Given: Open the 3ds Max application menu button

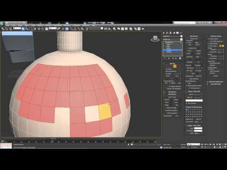Looking at the screenshot, I should 2,24.
